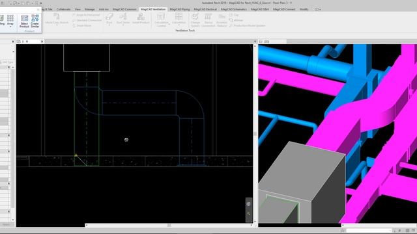Screen dimensions: 417x234
Task: Open the View ribbon tab
Action: click(78, 9)
